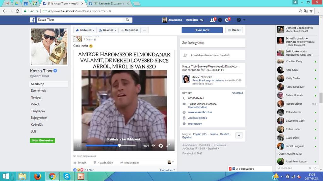Screen dimensions: 323x181
Task: Open Windows Start button
Action: pyautogui.click(x=6, y=176)
